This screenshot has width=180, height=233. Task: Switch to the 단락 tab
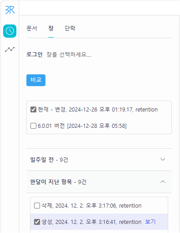point(70,28)
